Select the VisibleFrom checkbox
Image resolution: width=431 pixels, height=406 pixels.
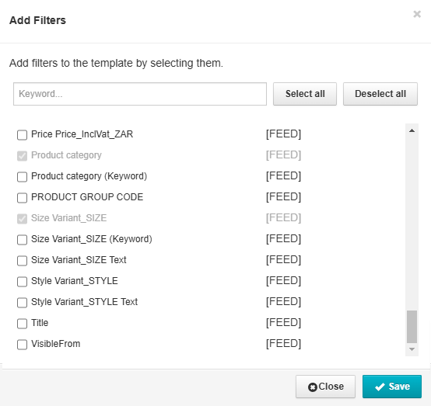pyautogui.click(x=22, y=345)
